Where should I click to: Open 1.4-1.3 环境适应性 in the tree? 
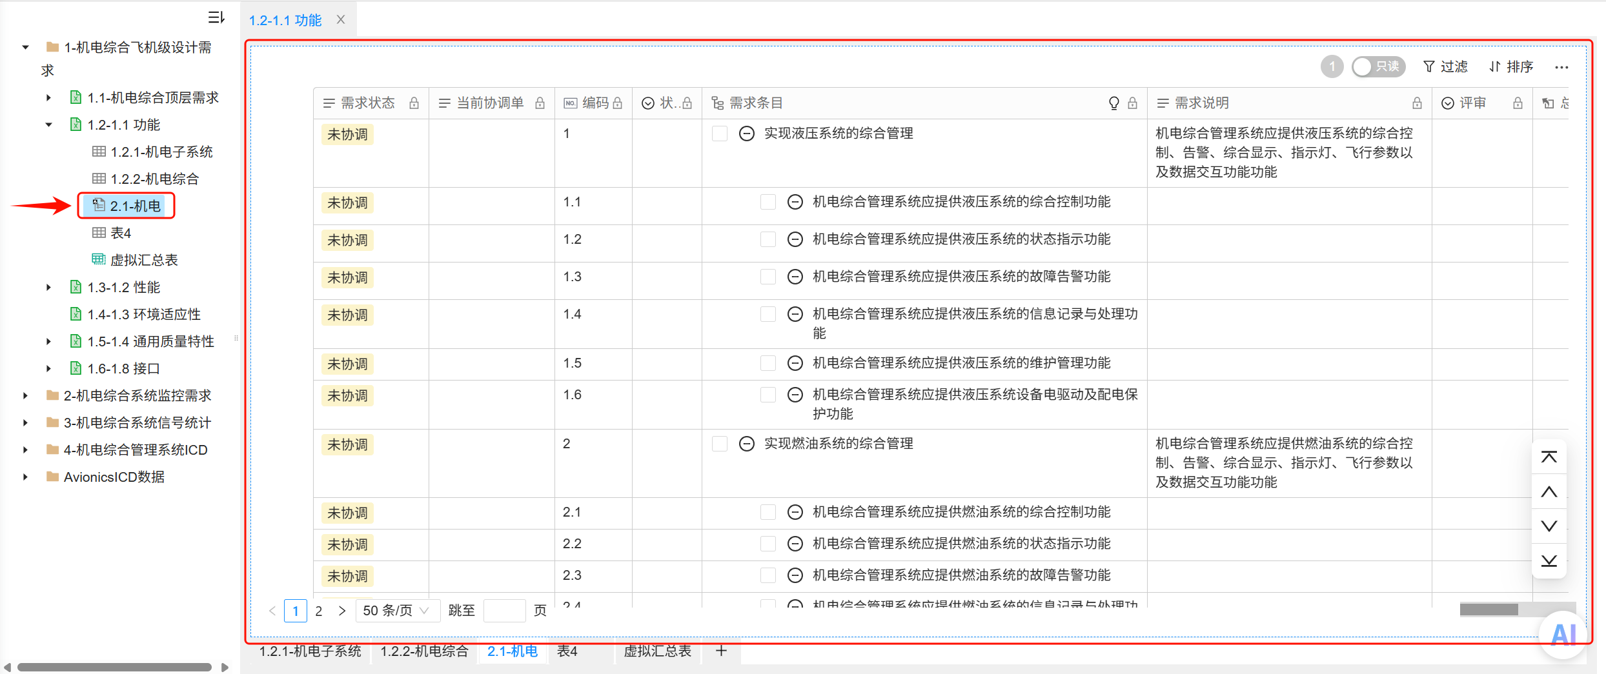144,314
